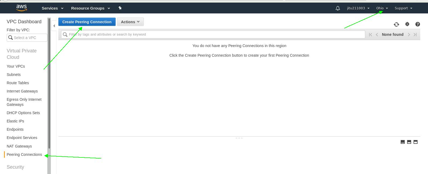This screenshot has width=428, height=174.
Task: Expand the Support menu
Action: (x=403, y=8)
